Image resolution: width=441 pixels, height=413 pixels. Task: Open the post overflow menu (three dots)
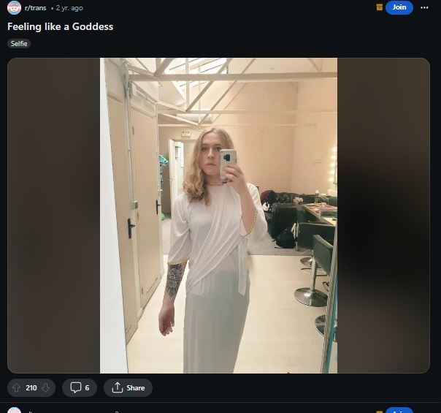click(x=424, y=7)
